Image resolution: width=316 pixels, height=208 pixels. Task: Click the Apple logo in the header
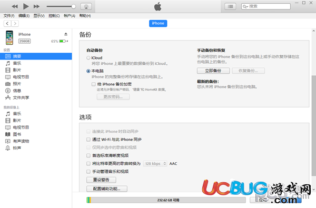[158, 6]
